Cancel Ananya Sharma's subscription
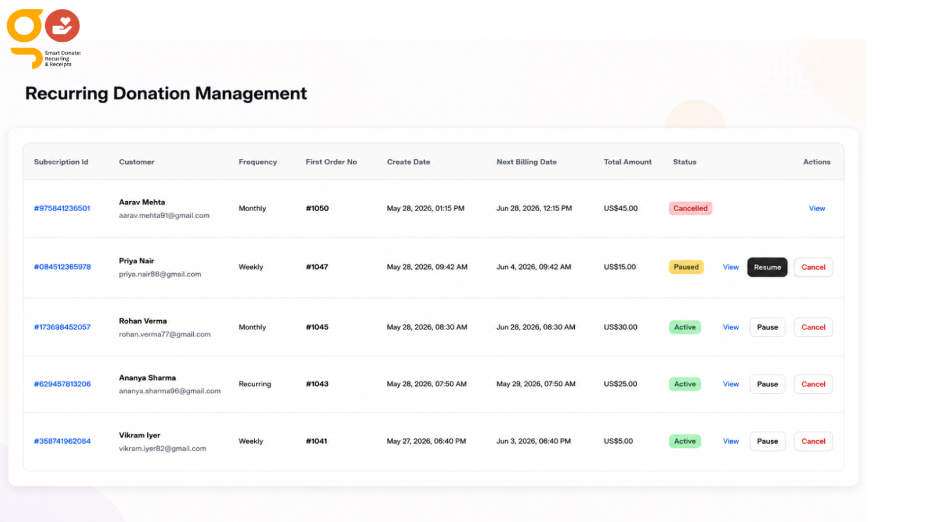The width and height of the screenshot is (928, 522). (813, 384)
